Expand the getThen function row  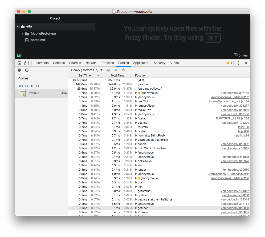point(136,208)
